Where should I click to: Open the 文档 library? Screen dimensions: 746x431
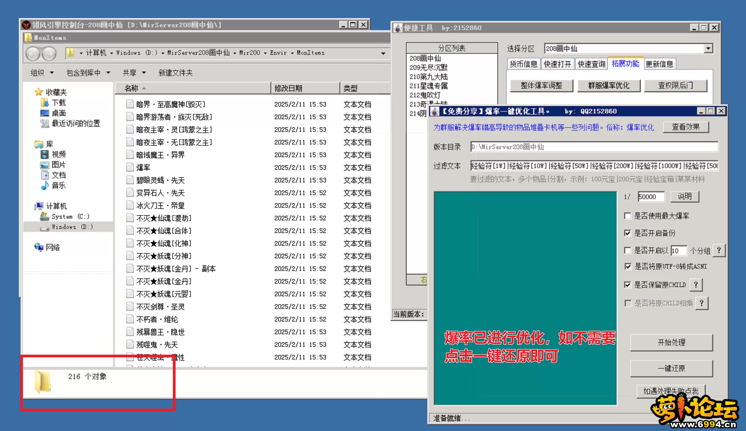pyautogui.click(x=59, y=175)
